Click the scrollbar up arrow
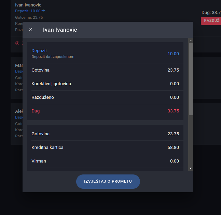This screenshot has width=221, height=215. [191, 41]
